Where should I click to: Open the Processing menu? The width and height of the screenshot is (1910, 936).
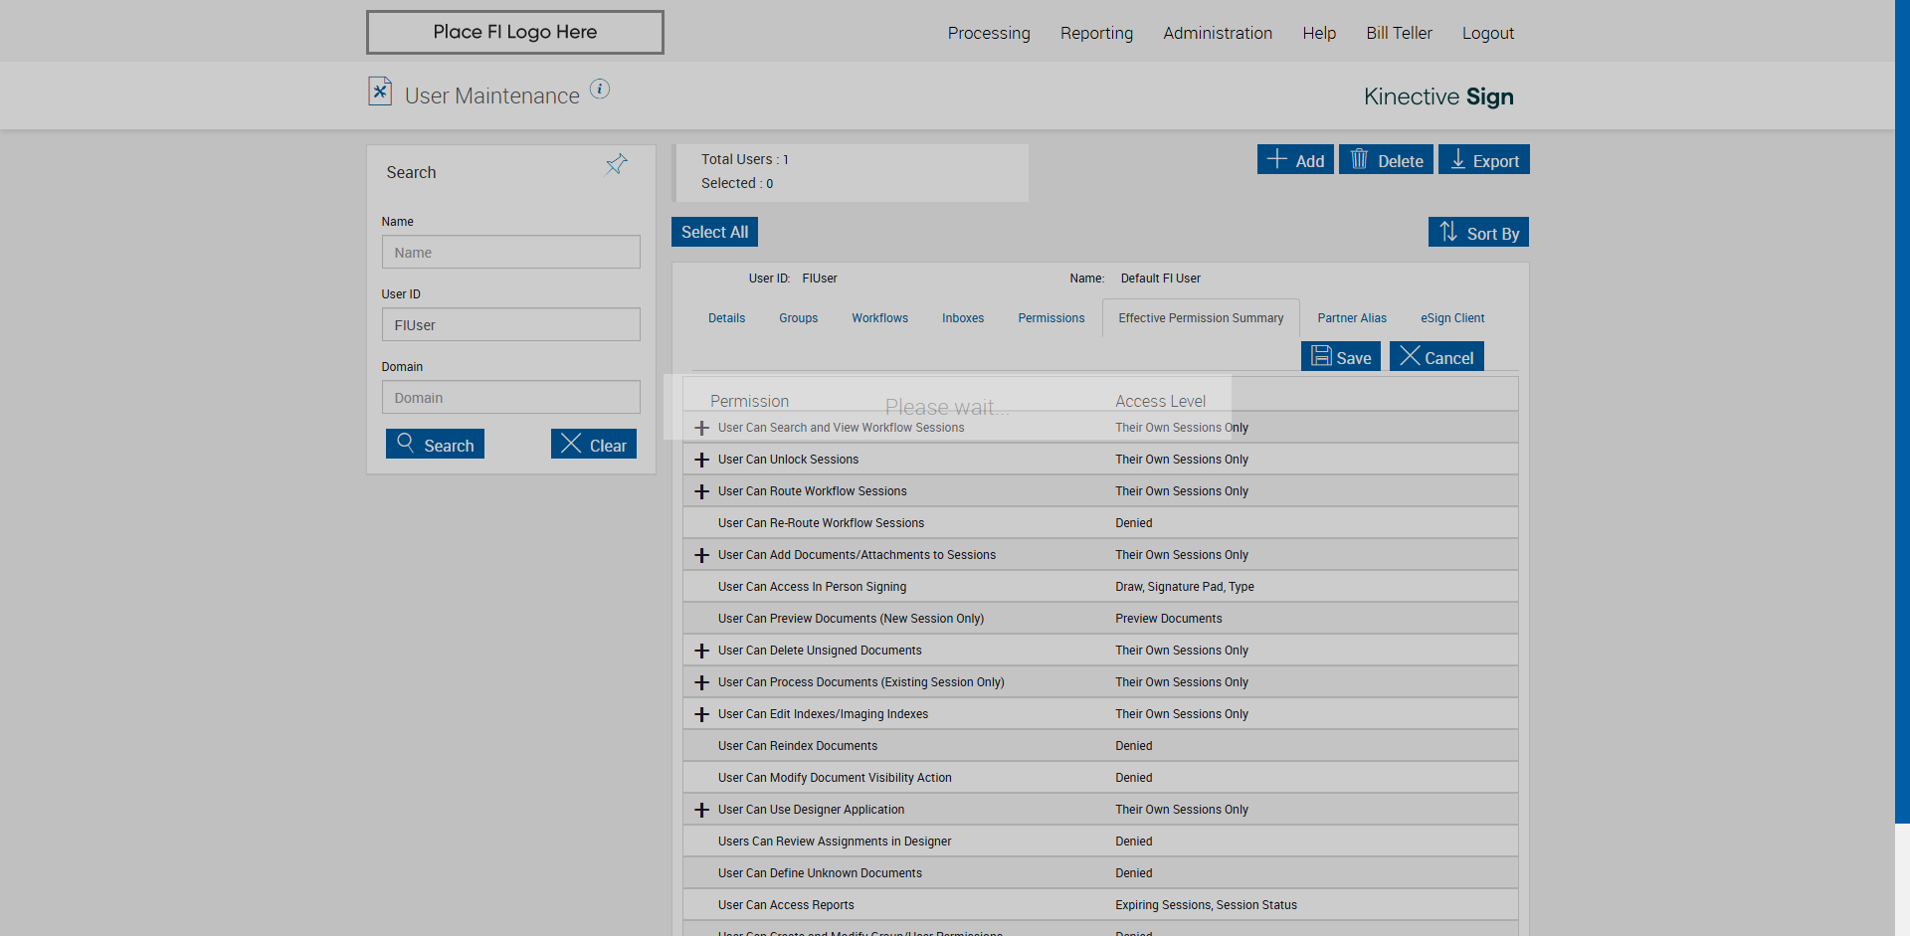click(989, 33)
